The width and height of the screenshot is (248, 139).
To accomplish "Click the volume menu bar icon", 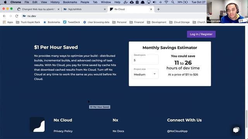I will coord(154,2).
